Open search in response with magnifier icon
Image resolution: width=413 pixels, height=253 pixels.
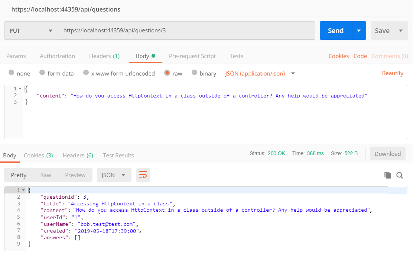(400, 175)
